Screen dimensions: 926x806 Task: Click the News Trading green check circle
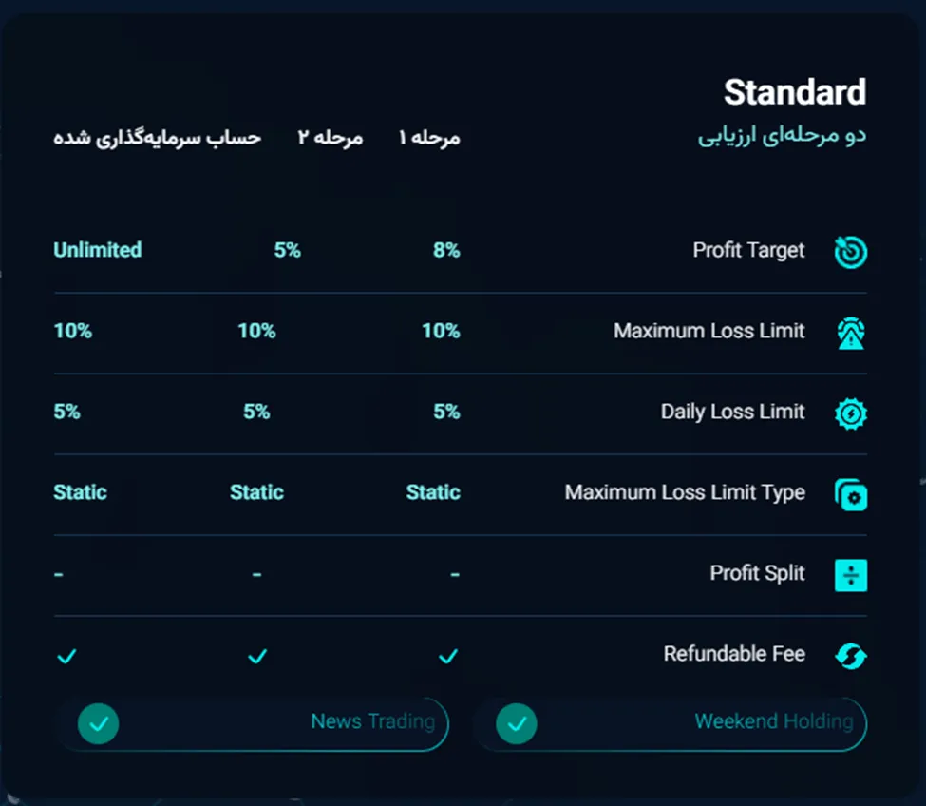click(98, 723)
